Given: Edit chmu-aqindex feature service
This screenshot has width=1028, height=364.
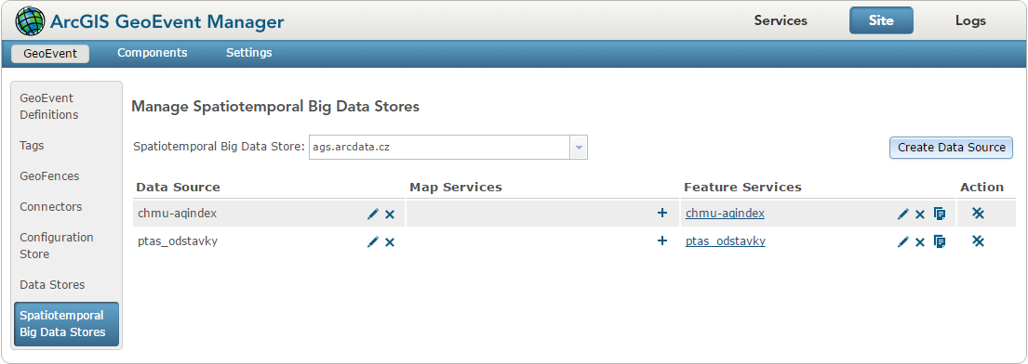Looking at the screenshot, I should click(902, 214).
